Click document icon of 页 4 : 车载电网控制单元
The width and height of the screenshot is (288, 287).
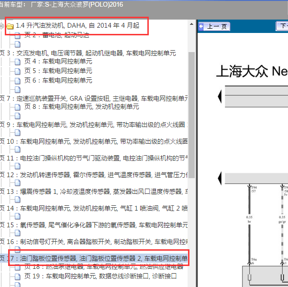[x=17, y=62]
